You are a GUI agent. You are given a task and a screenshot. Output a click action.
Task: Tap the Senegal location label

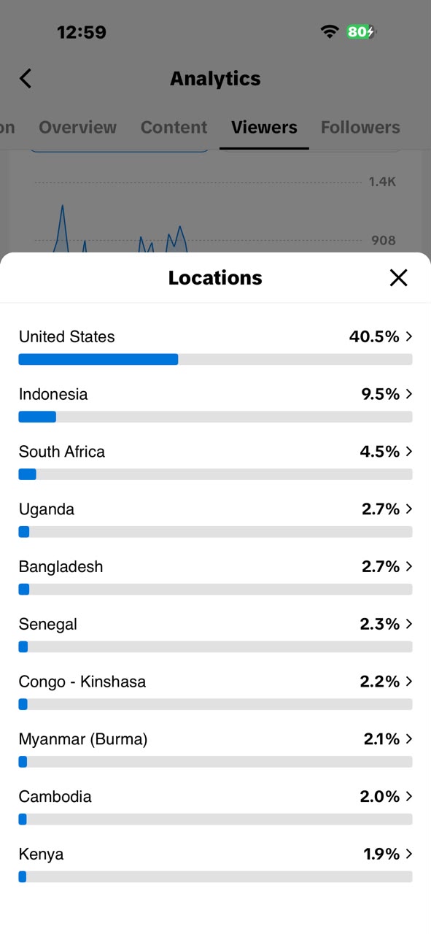pyautogui.click(x=47, y=625)
